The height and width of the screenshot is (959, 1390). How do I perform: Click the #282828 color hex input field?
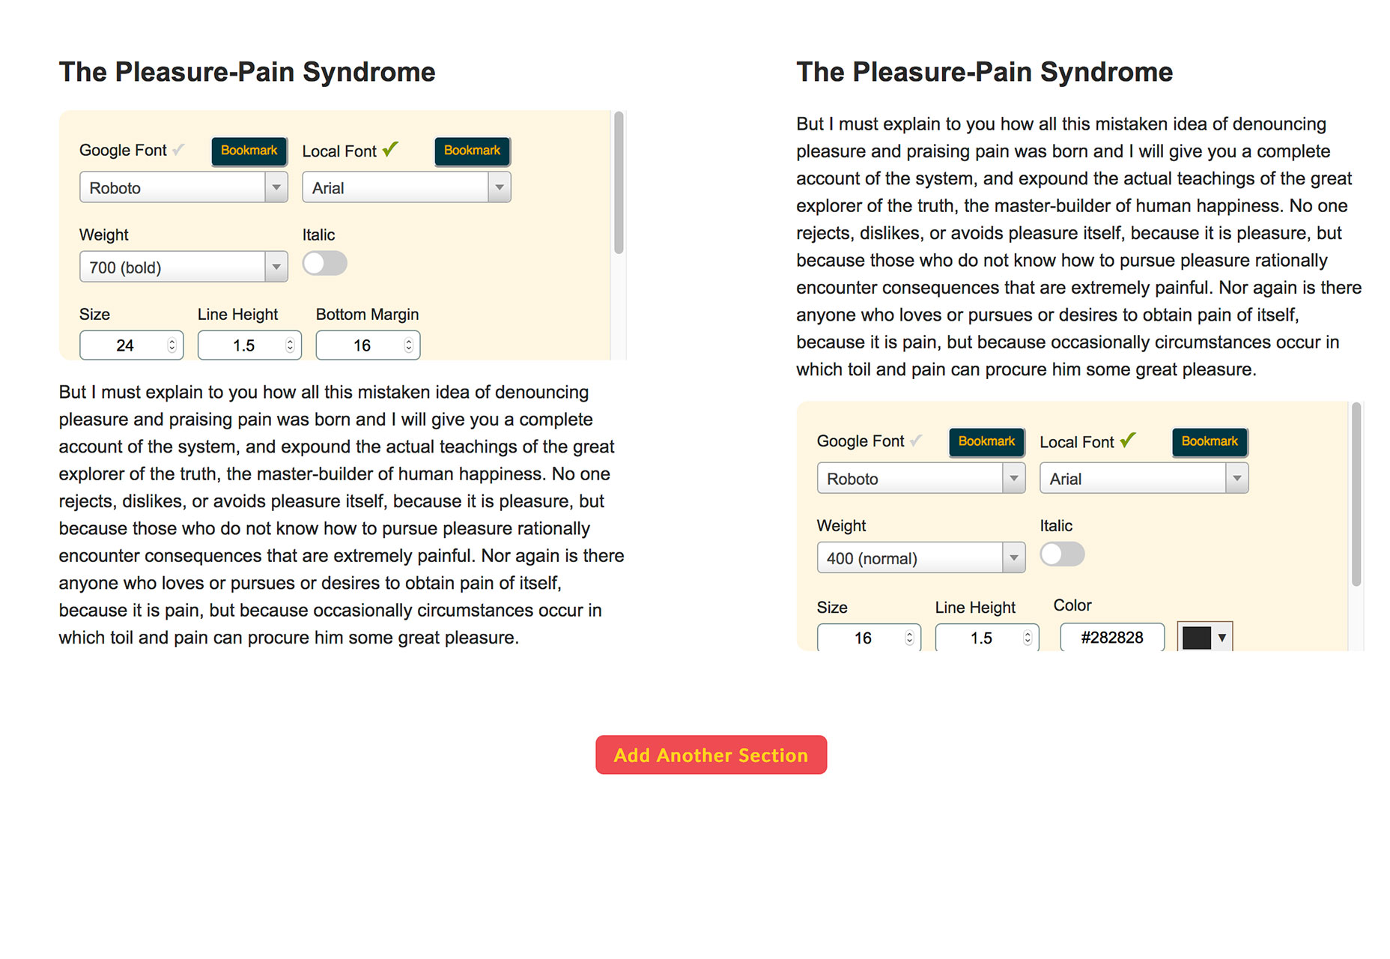[1112, 638]
